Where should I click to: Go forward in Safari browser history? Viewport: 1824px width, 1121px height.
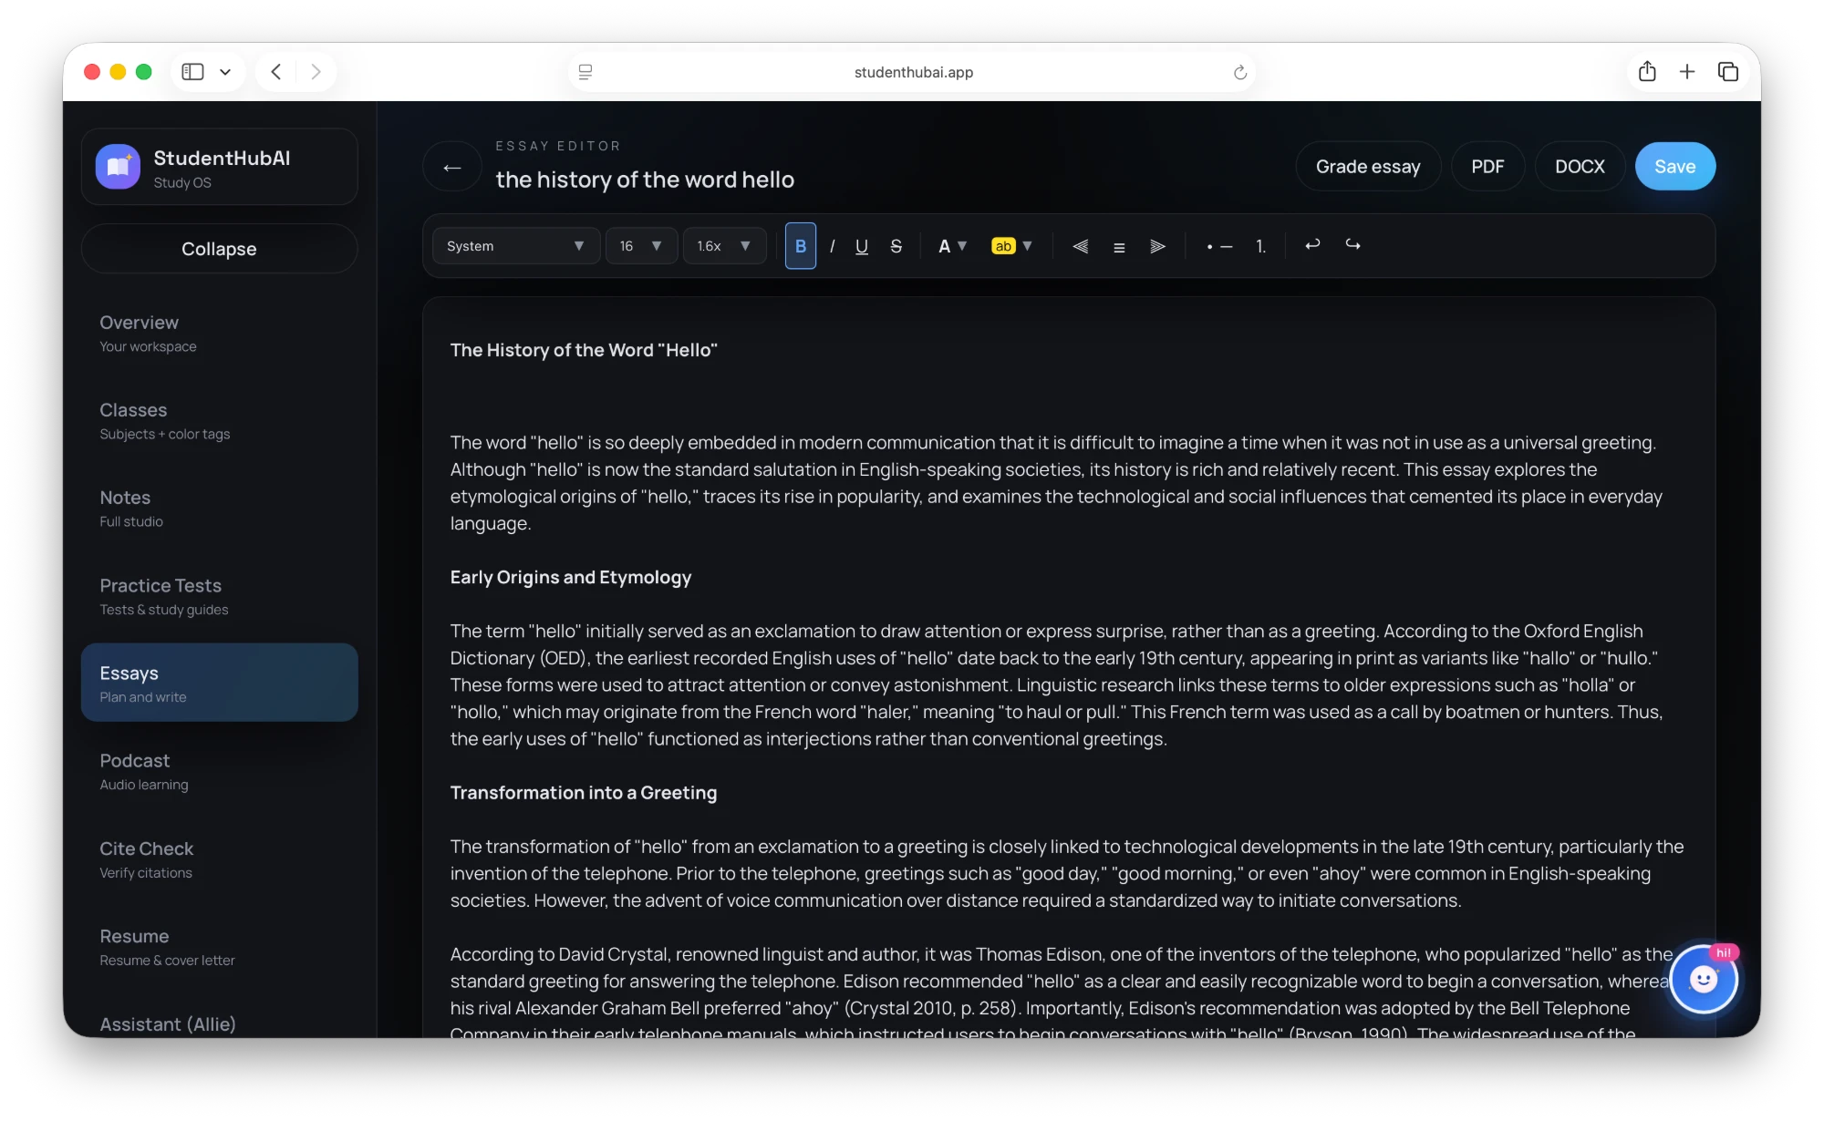316,72
